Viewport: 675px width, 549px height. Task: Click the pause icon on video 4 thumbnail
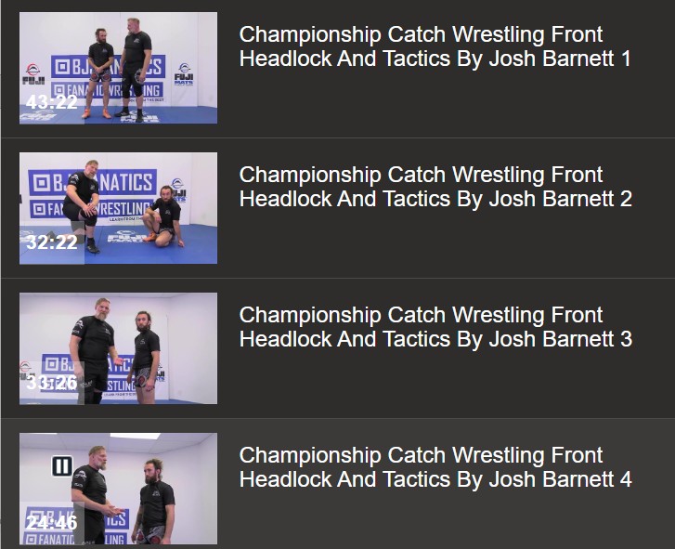pyautogui.click(x=62, y=466)
